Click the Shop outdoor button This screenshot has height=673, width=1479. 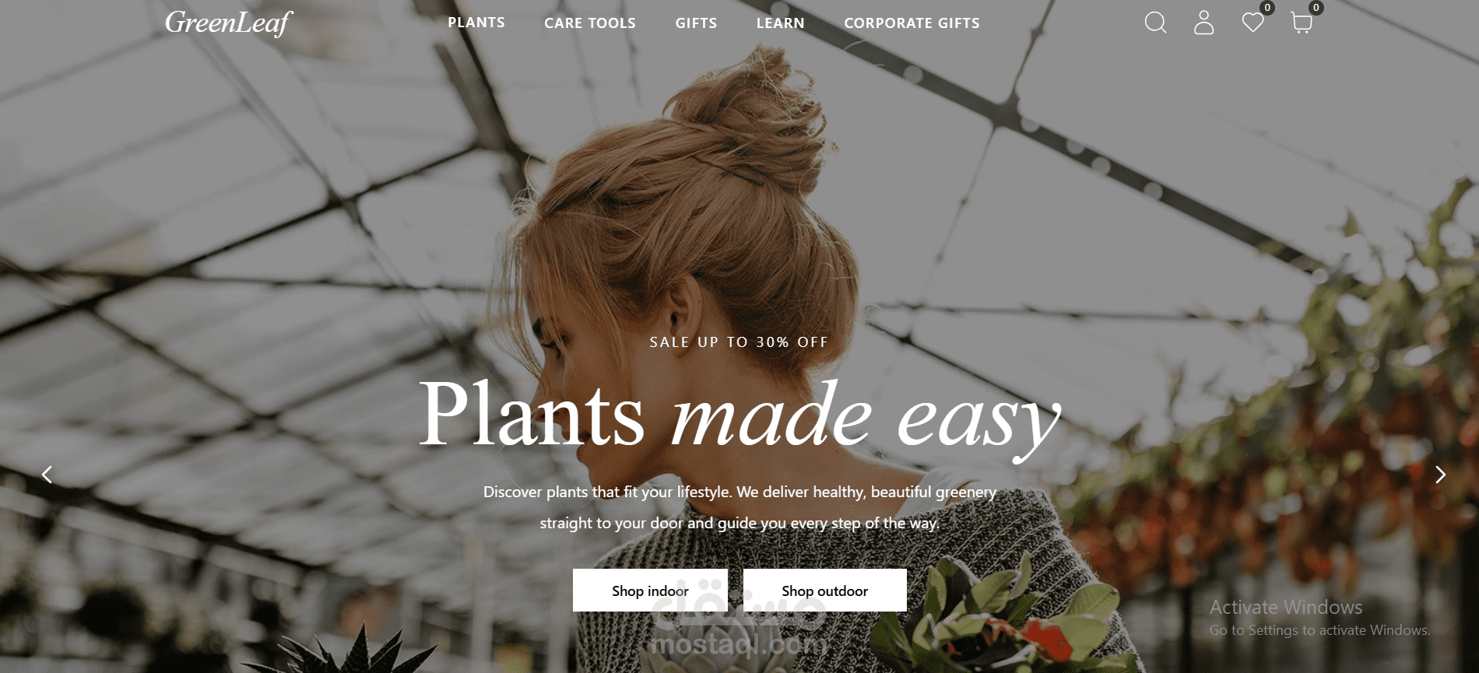click(825, 591)
